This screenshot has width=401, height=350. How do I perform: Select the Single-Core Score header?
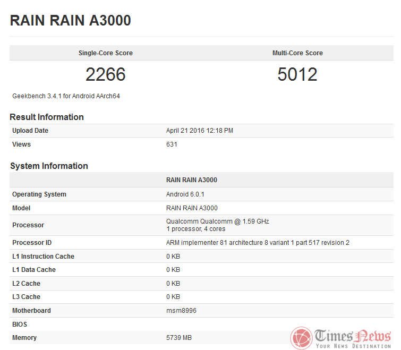(x=105, y=53)
